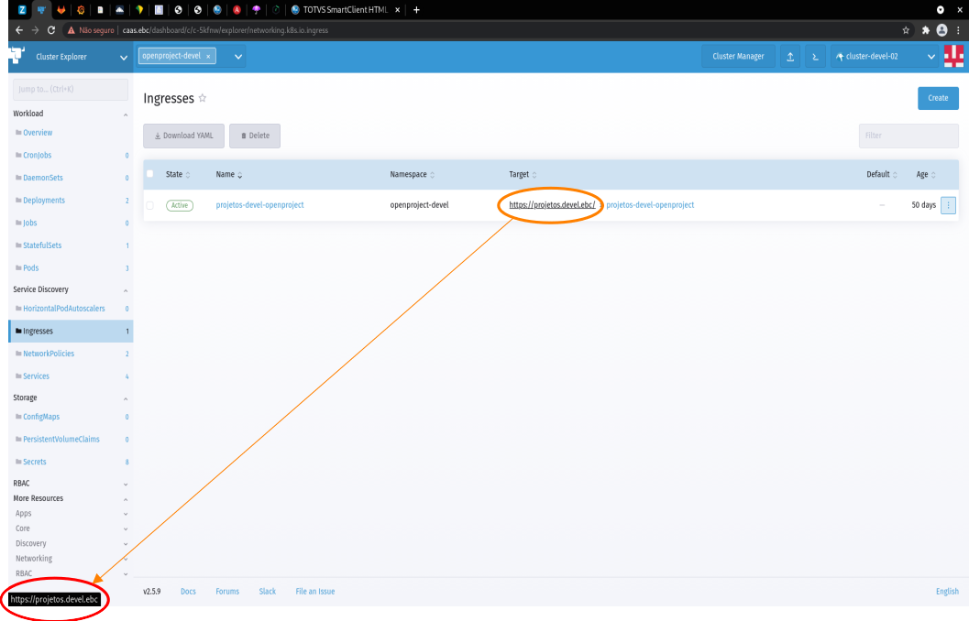Remove the openproject-devel namespace filter chip
969x621 pixels.
pos(207,55)
